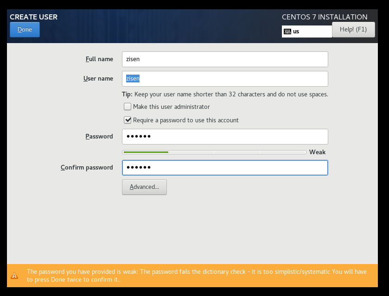
Task: Click the password strength bar
Action: (214, 152)
